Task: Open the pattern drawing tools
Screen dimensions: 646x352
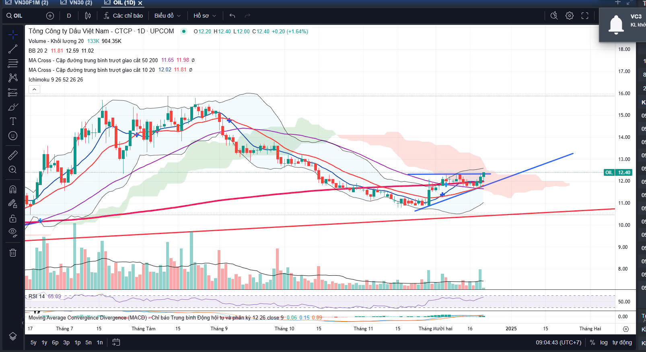Action: (x=13, y=78)
